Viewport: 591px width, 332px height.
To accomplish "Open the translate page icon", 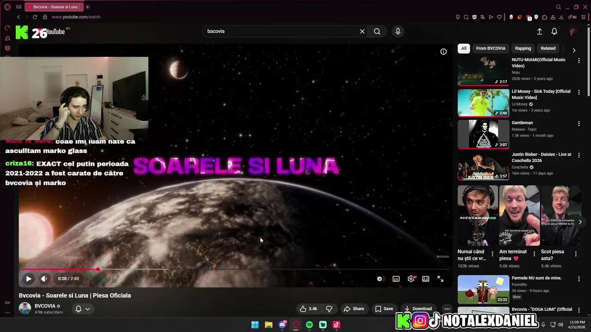I will pos(482,17).
